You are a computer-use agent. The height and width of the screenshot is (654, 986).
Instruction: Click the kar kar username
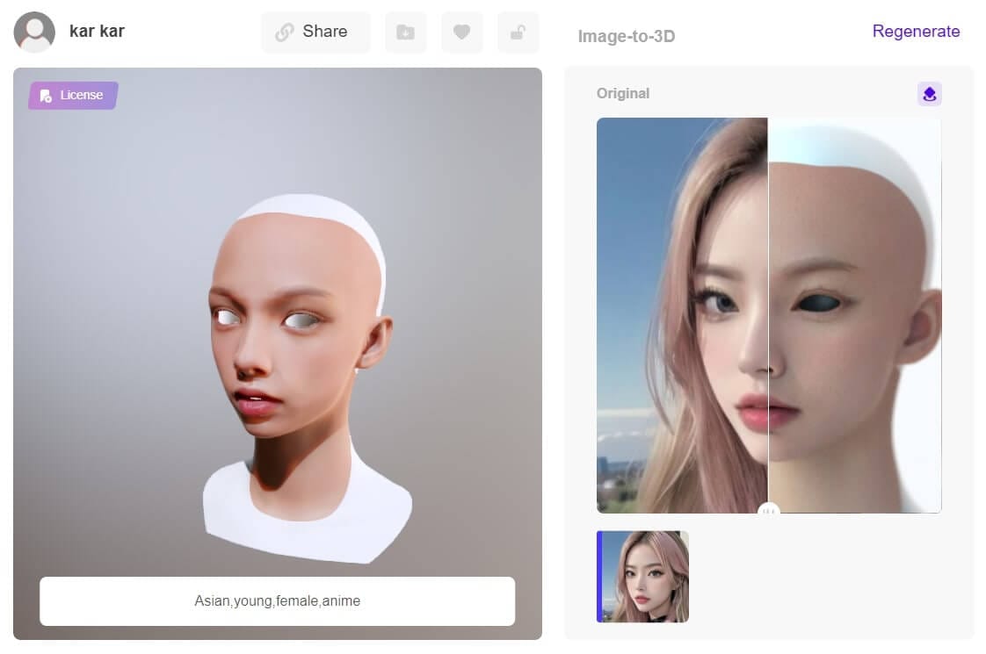(97, 32)
